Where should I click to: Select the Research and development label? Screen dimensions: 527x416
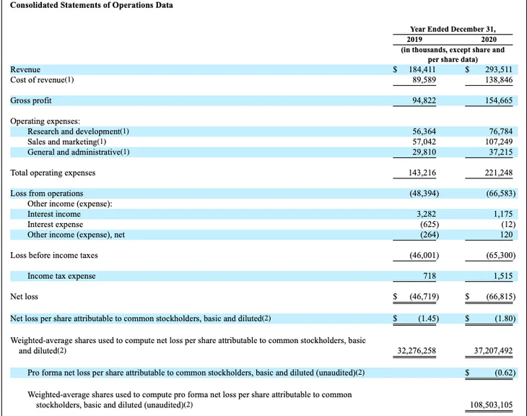tap(78, 131)
